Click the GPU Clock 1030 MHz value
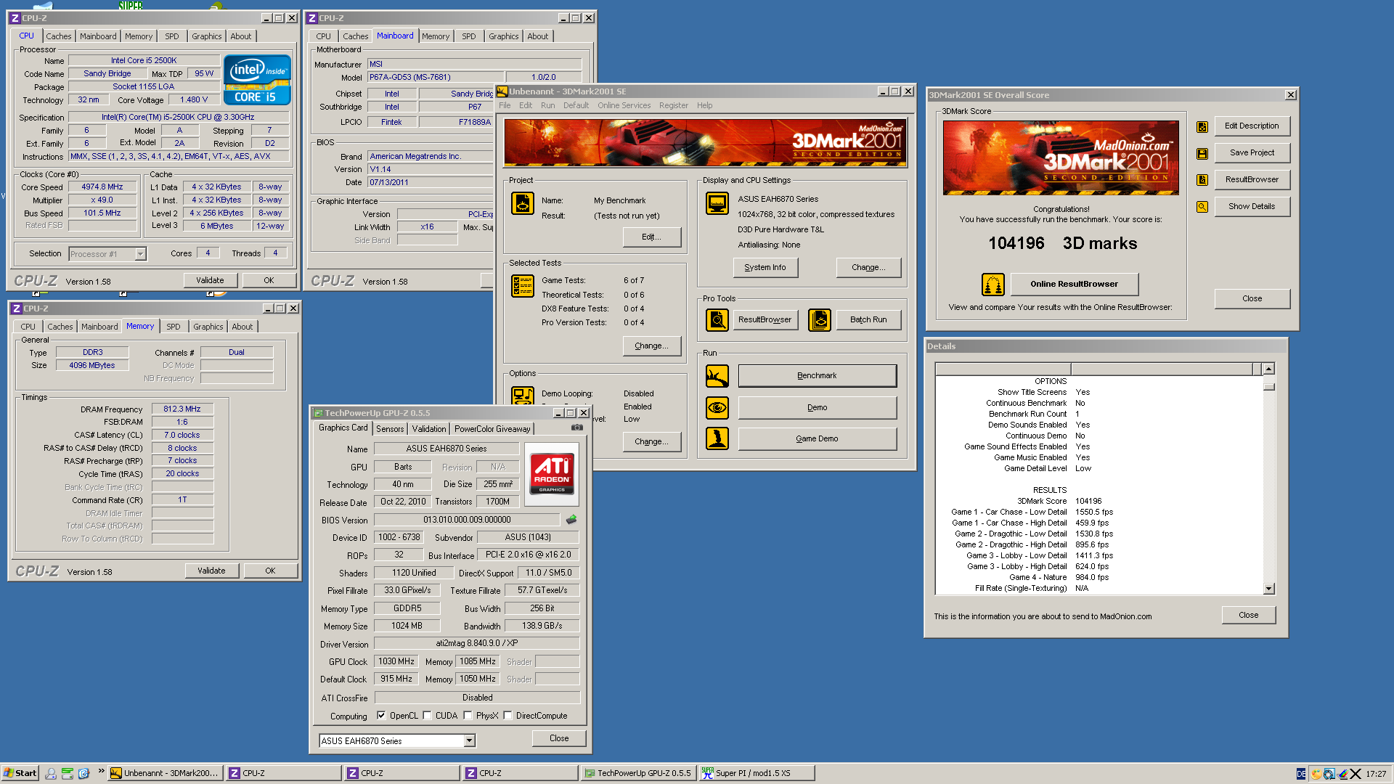Image resolution: width=1394 pixels, height=784 pixels. point(396,661)
